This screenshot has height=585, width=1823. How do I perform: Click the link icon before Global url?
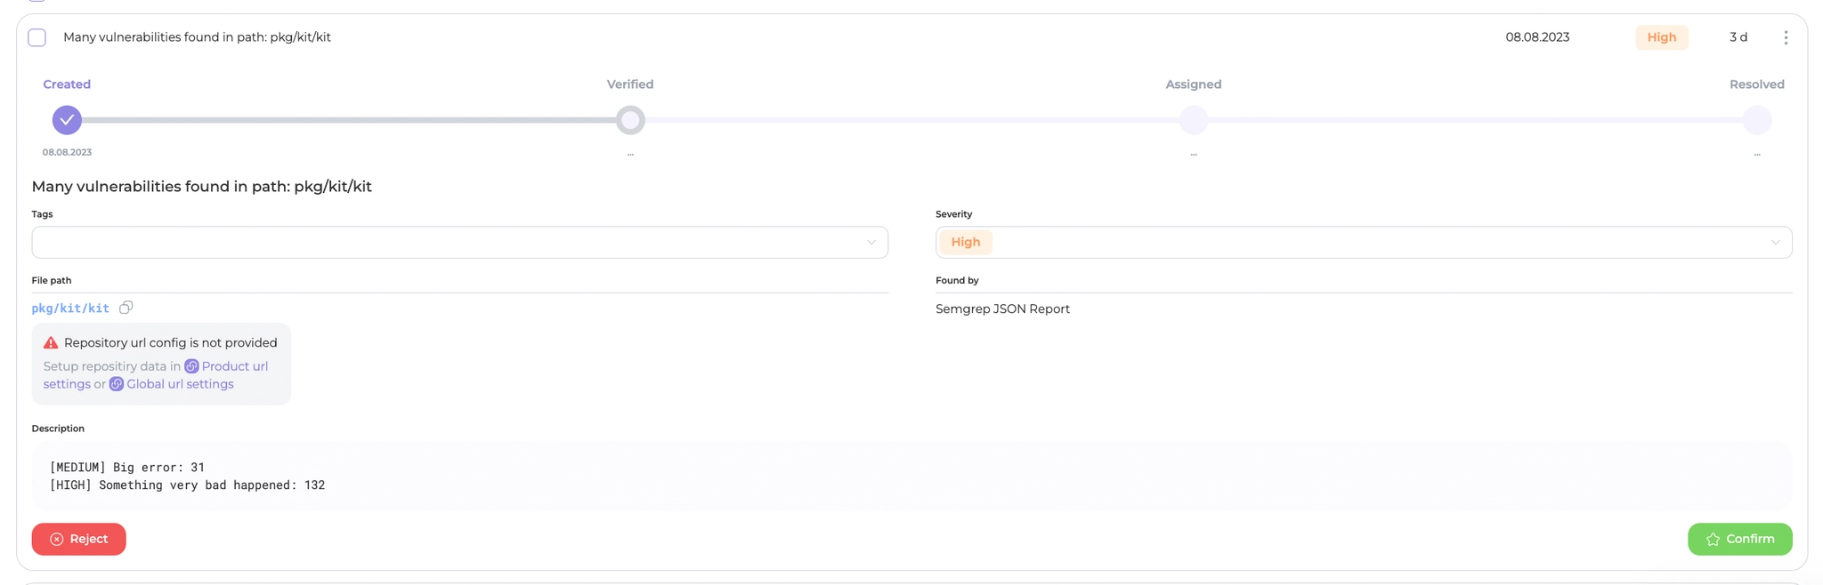click(117, 384)
